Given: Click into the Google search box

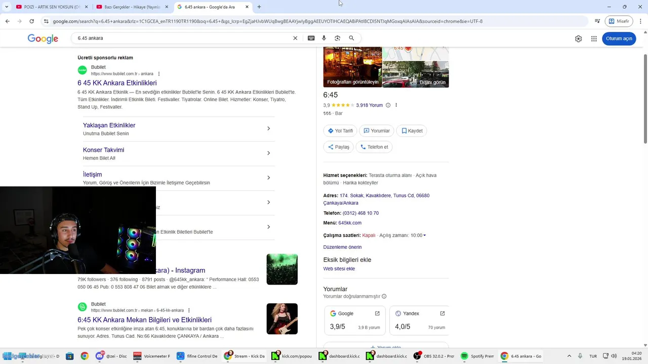Looking at the screenshot, I should pos(182,38).
